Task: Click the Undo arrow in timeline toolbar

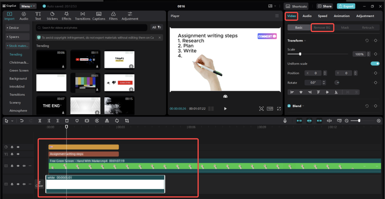Action: [x=22, y=121]
